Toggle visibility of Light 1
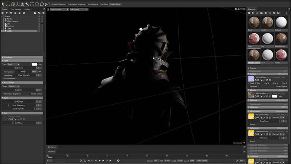 point(42,28)
